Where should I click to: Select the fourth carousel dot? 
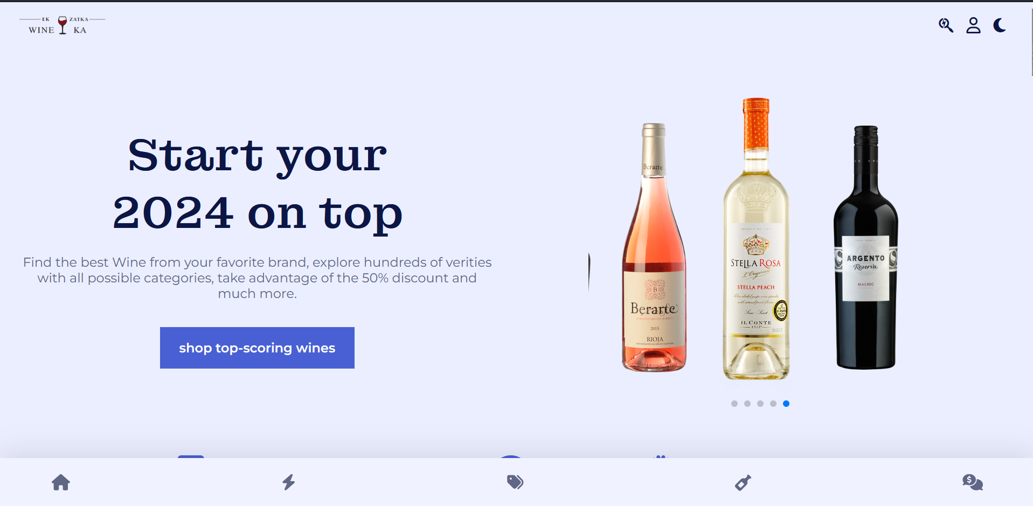[773, 404]
